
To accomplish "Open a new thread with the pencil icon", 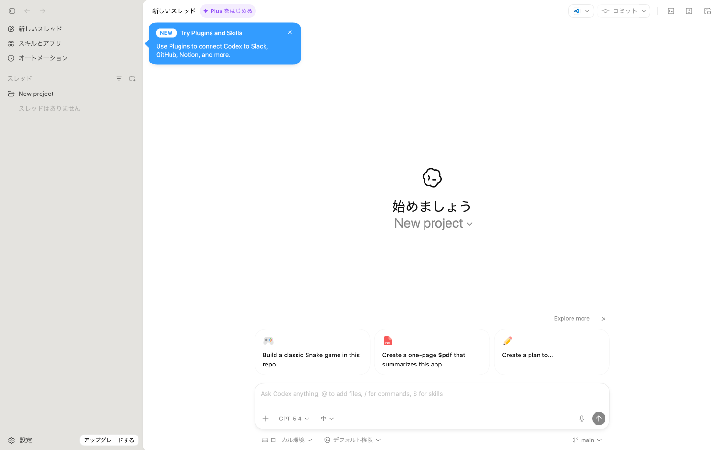I will 40,29.
